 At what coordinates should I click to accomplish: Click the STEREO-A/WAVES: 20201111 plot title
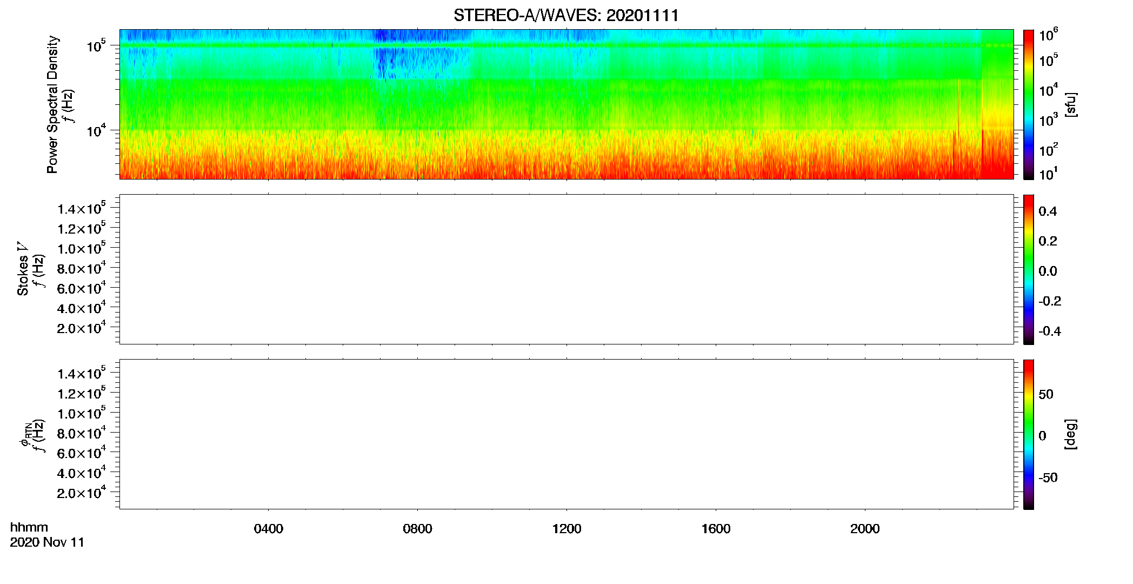(566, 15)
